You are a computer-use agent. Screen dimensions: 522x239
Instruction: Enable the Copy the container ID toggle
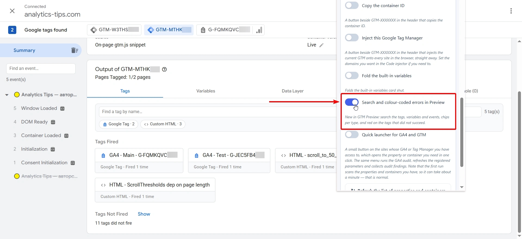point(352,5)
